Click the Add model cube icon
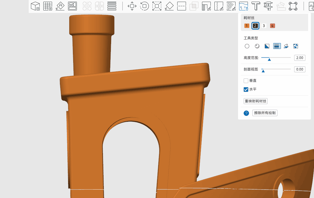The height and width of the screenshot is (198, 314). (35, 6)
